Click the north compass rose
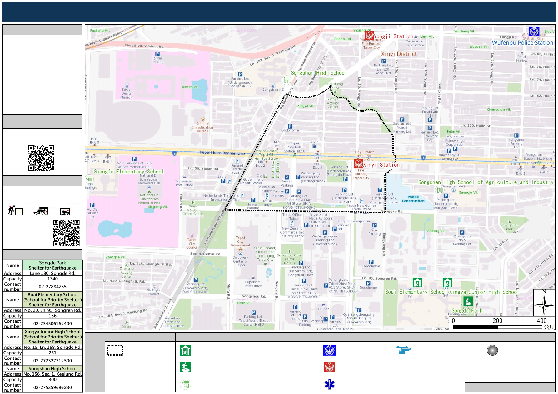Viewport: 558px width, 394px height. (x=544, y=303)
